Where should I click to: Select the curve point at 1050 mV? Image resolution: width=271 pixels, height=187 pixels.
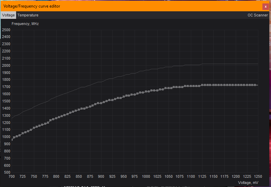[169, 88]
